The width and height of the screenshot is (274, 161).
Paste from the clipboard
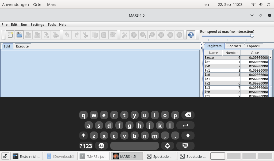coord(104,35)
